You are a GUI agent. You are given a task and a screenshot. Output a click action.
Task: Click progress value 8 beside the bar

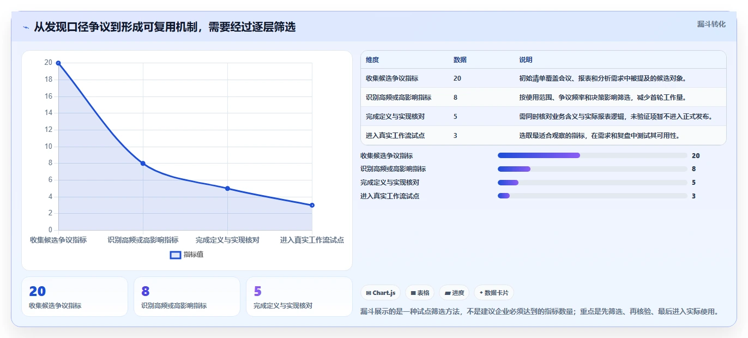[694, 169]
